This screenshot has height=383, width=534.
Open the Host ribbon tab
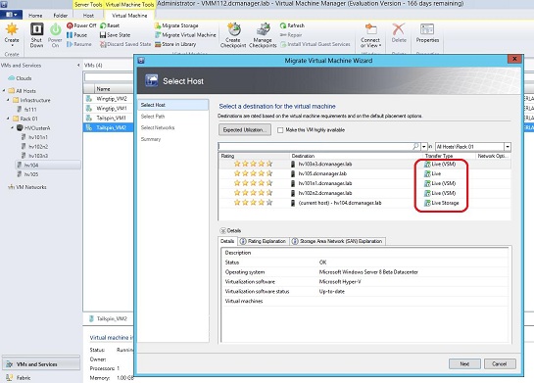(x=88, y=16)
